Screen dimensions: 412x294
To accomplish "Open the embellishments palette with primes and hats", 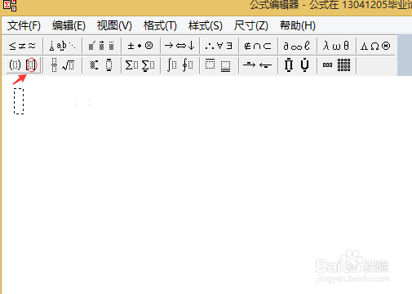I will (x=101, y=46).
